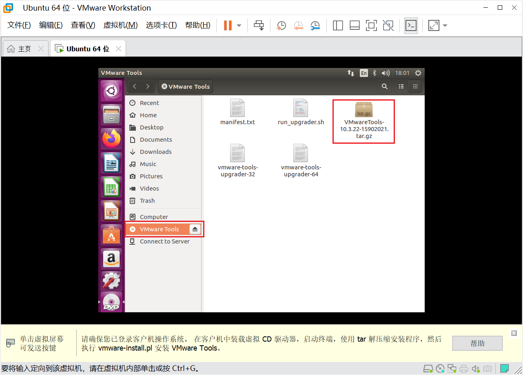Screen dimensions: 523x375
Task: Open the 文件(F) menu
Action: click(19, 25)
